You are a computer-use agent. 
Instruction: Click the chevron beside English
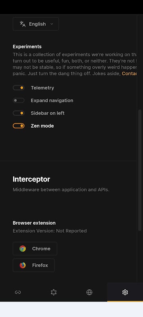coord(52,24)
